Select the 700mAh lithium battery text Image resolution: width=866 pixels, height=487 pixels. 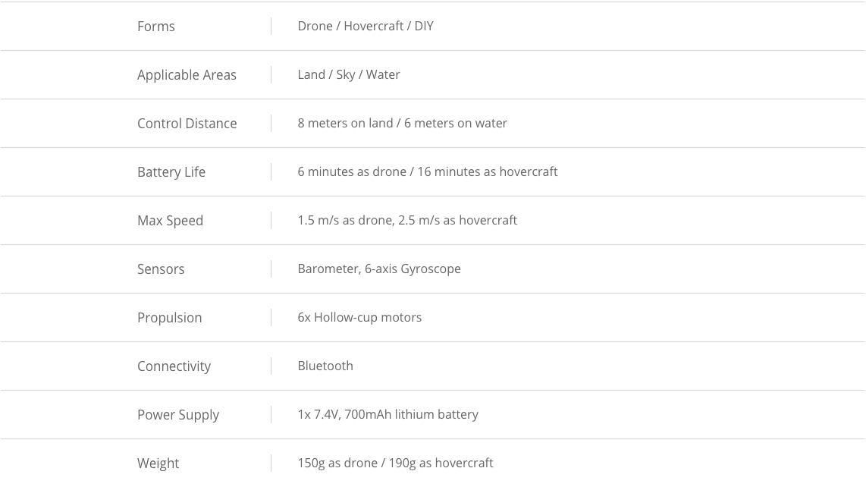(411, 415)
